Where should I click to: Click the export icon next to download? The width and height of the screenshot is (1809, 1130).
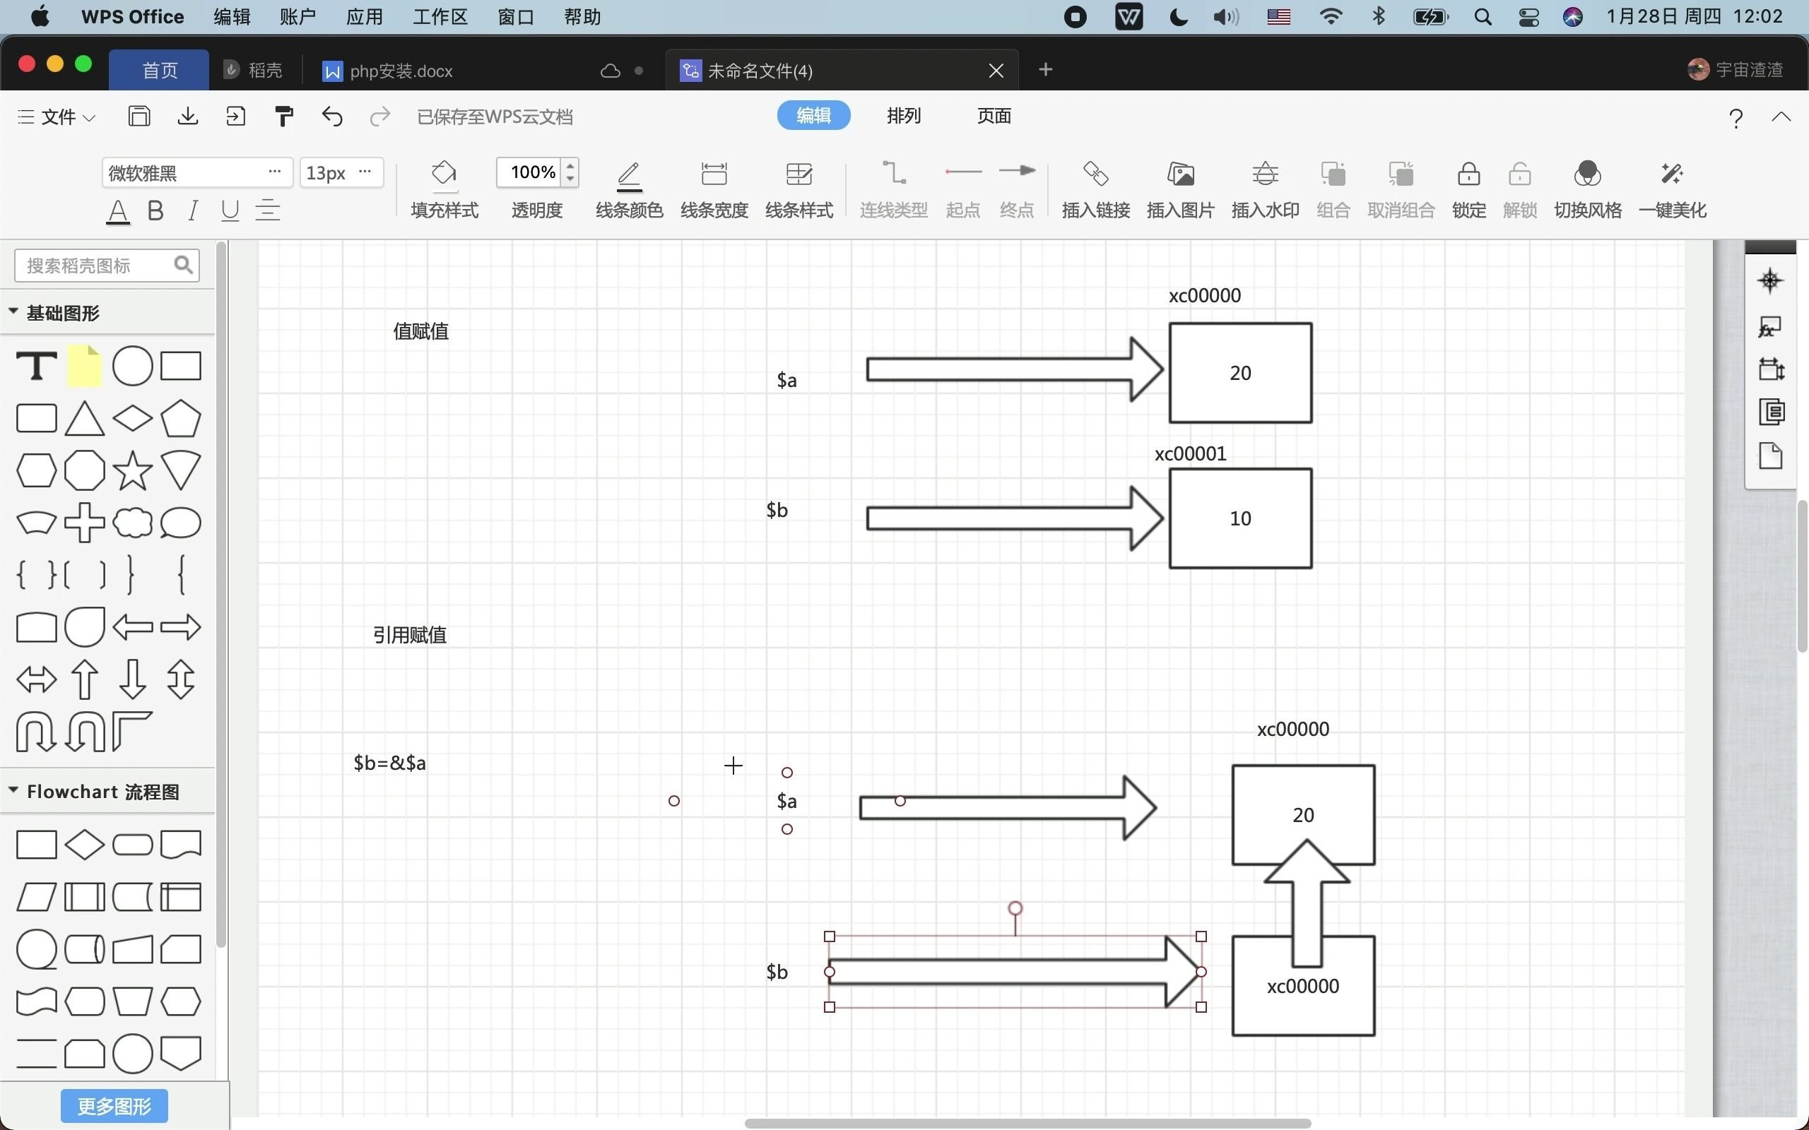235,116
